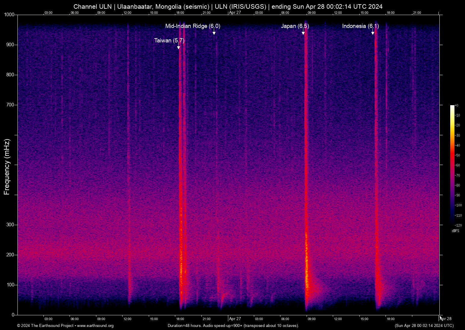The width and height of the screenshot is (465, 330).
Task: Select the Japan (6.5) earthquake label
Action: coord(295,26)
